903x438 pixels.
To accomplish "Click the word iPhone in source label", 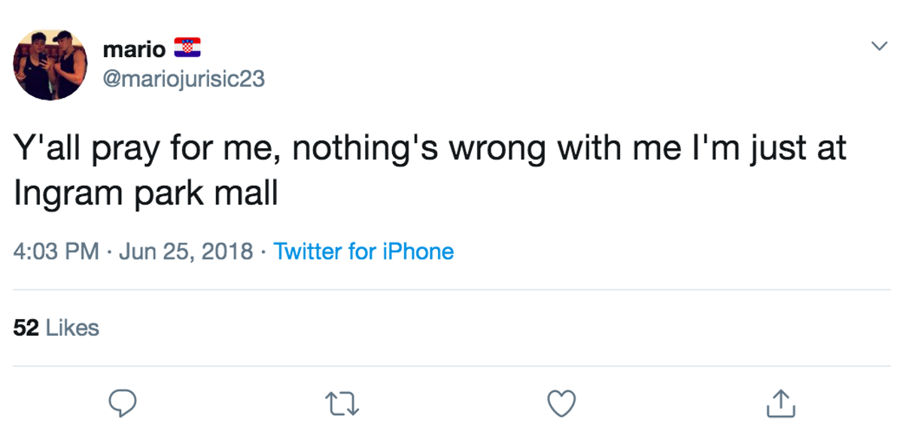I will [x=419, y=251].
